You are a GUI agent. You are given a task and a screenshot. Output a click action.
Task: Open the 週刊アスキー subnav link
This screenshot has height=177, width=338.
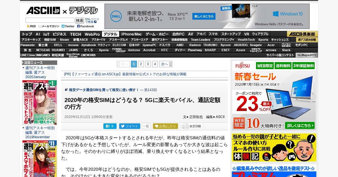[159, 40]
